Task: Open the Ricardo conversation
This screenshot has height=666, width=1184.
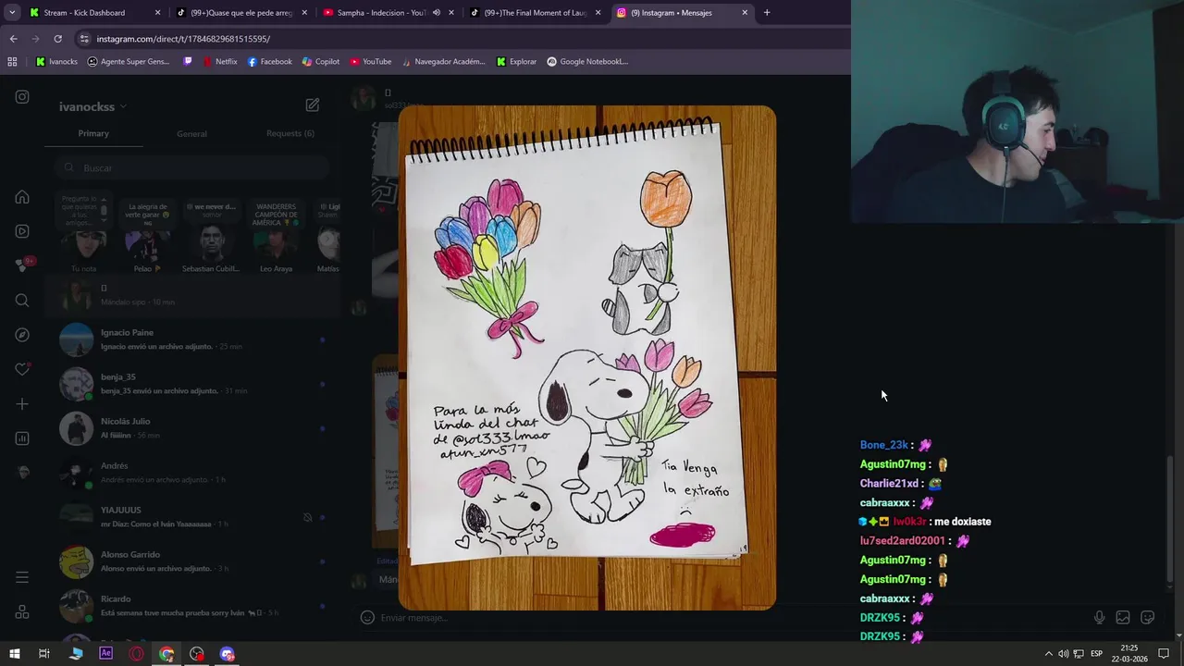Action: pyautogui.click(x=191, y=606)
